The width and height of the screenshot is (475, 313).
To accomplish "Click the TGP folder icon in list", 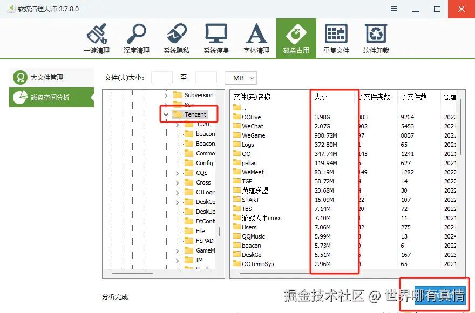I will (x=236, y=181).
